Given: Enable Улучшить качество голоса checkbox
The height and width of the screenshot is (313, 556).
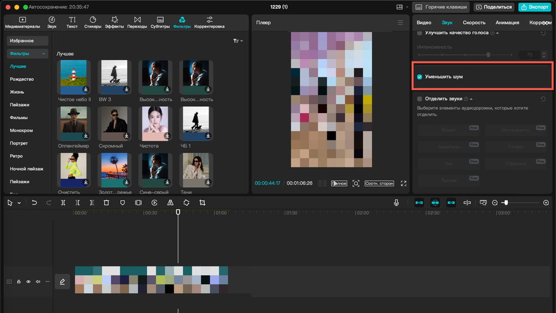Looking at the screenshot, I should [419, 33].
